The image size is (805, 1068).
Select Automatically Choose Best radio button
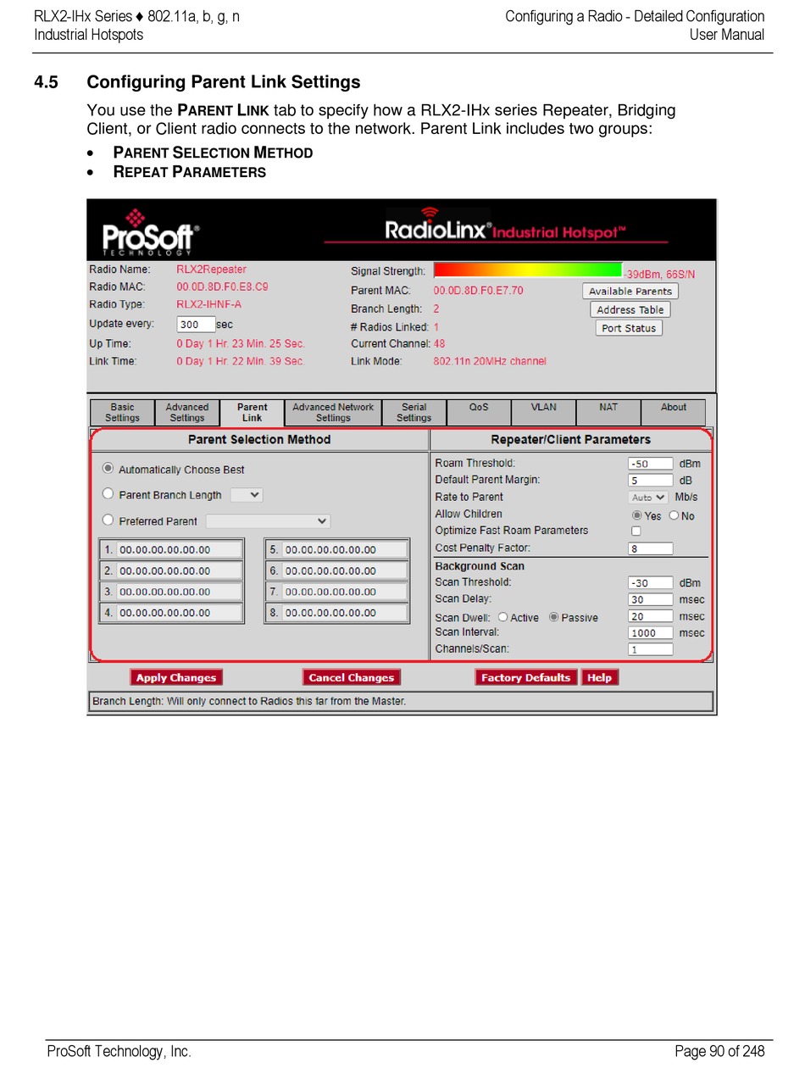108,468
